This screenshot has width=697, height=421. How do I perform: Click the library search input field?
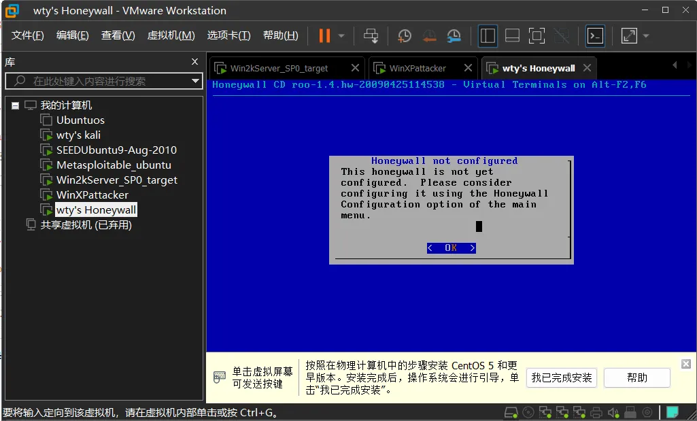(x=100, y=81)
